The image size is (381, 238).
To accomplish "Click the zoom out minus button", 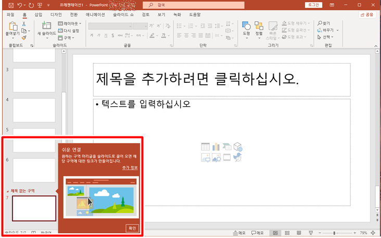I will pyautogui.click(x=320, y=233).
